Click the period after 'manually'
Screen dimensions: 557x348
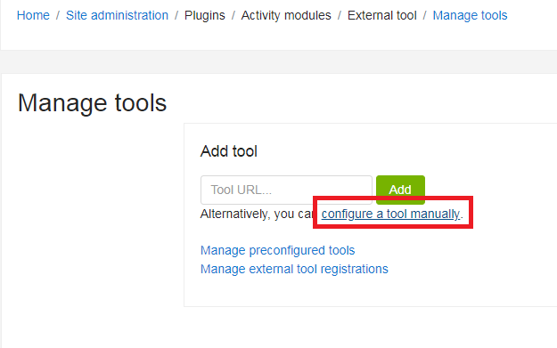coord(462,217)
